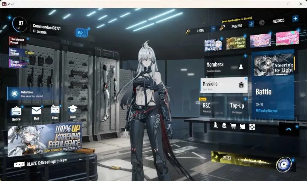Click the Commandant03771 player name
The width and height of the screenshot is (307, 181).
coord(47,27)
